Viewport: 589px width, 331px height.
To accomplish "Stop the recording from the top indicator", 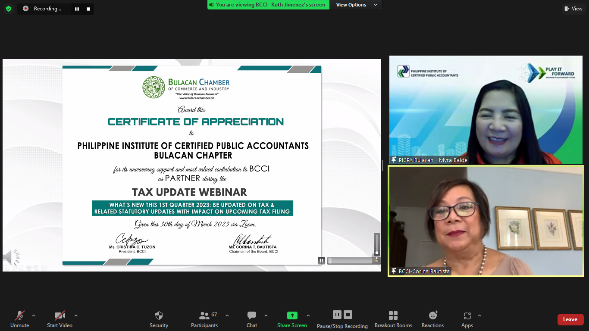I will click(x=88, y=9).
